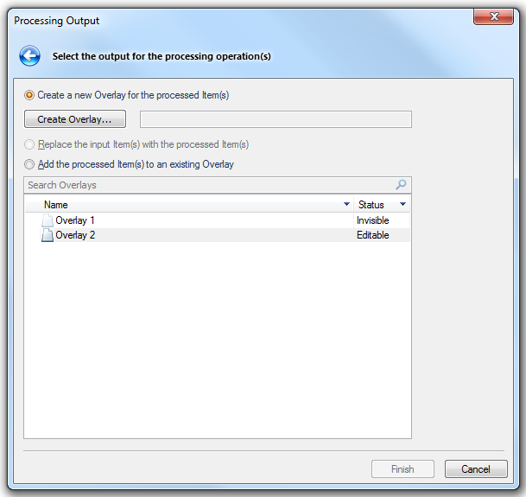
Task: Open the Name column filter dropdown arrow
Action: coord(347,205)
